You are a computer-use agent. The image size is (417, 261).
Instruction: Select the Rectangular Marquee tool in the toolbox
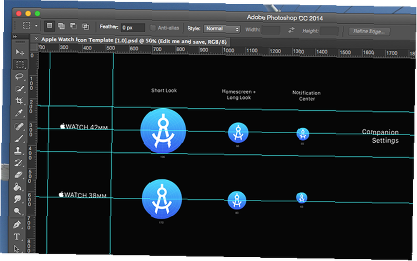click(x=20, y=64)
